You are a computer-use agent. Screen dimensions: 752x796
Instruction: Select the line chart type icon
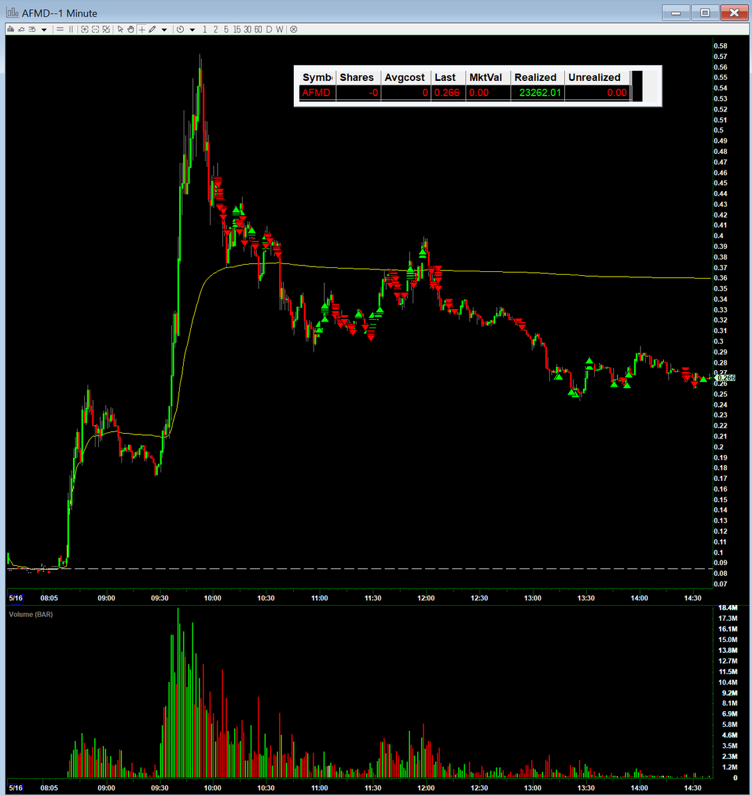click(21, 29)
